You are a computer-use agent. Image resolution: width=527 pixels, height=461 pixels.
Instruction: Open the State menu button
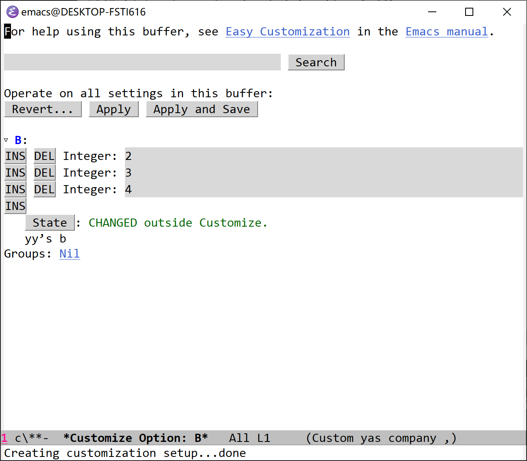point(50,223)
